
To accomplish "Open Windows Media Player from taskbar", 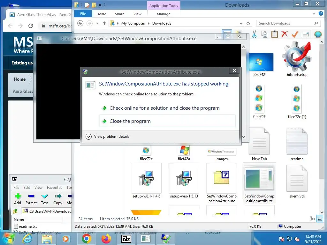I will tap(66, 239).
